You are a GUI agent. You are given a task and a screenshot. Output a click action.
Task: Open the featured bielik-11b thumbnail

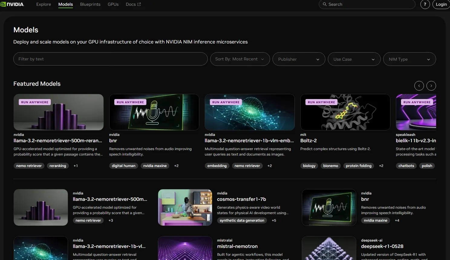[x=416, y=112]
